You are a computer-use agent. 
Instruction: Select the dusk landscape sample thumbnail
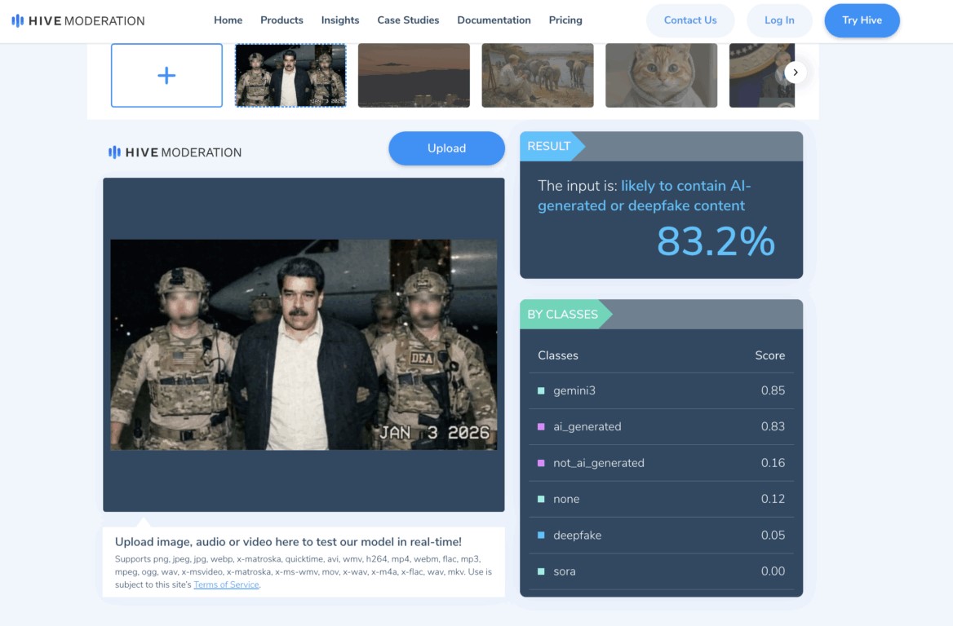tap(414, 76)
